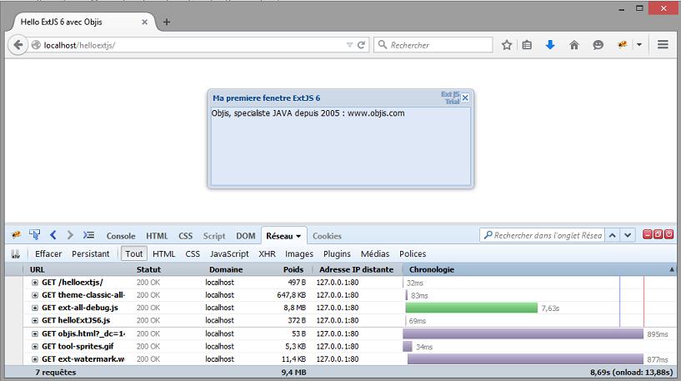Switch to the Console panel

[121, 236]
